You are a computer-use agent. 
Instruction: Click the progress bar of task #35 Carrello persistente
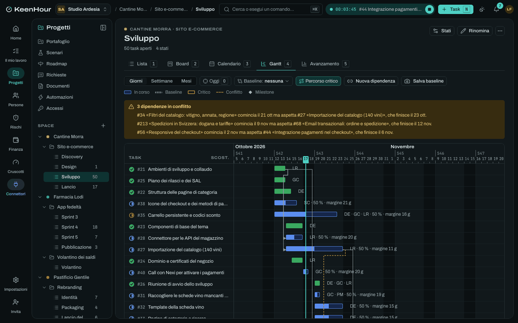click(306, 214)
